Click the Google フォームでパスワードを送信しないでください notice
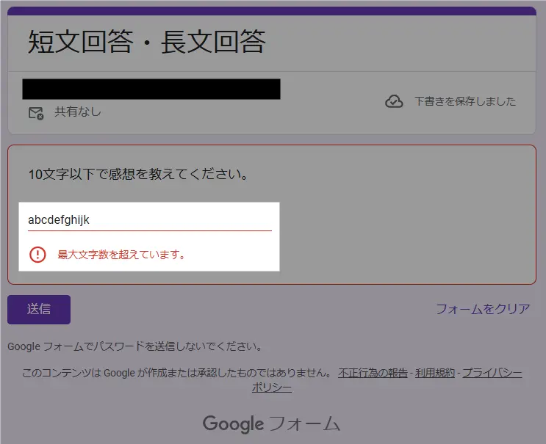Screen dimensions: 546x444 click(134, 346)
